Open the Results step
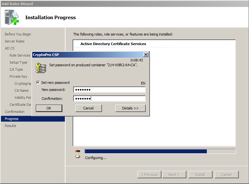This screenshot has width=249, height=184. (x=10, y=126)
